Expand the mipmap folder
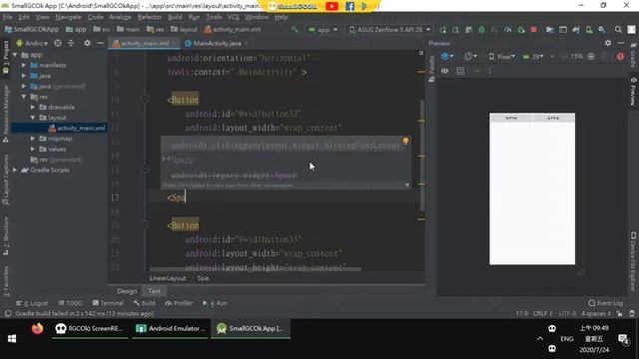639x359 pixels. (33, 139)
